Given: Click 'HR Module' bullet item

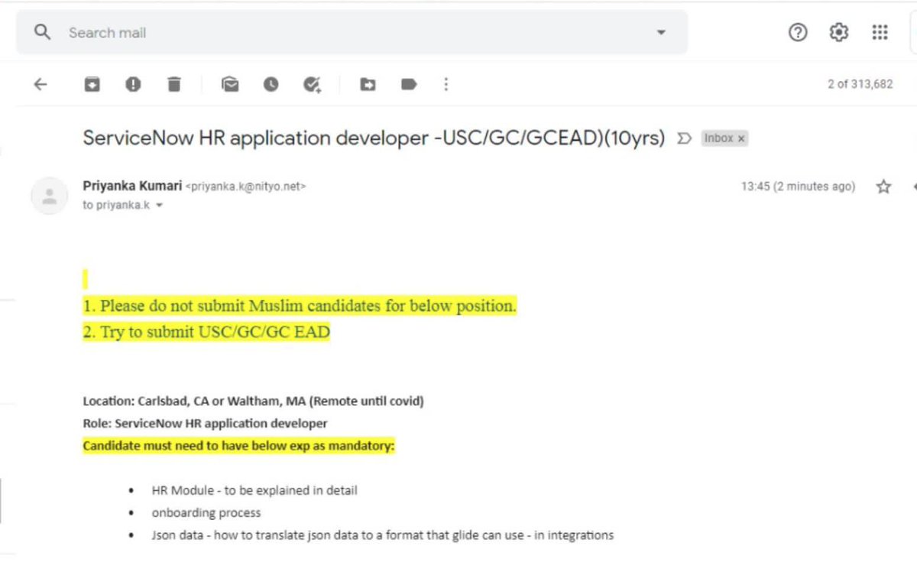Looking at the screenshot, I should click(254, 490).
